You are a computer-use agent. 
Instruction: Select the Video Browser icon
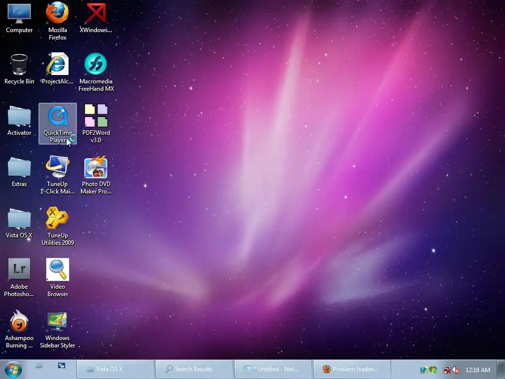57,277
